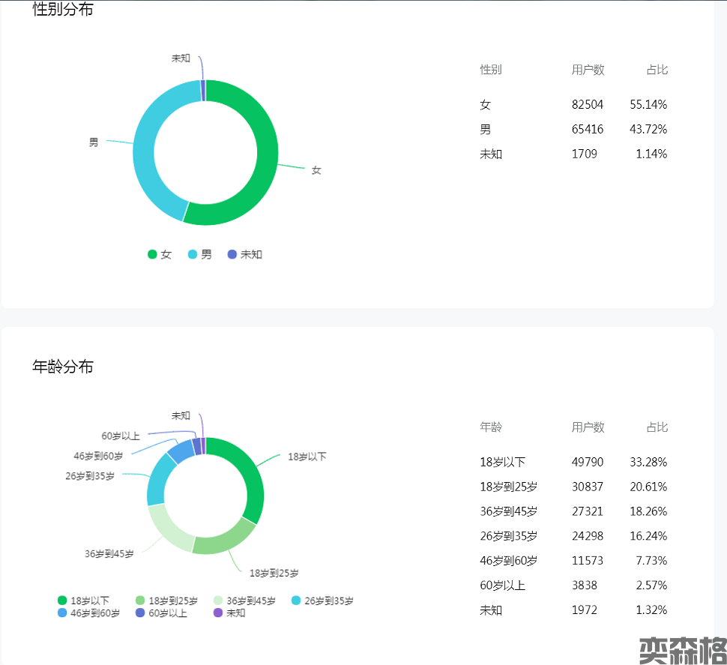Toggle 36岁到45岁 legend entry
The width and height of the screenshot is (727, 665).
coord(244,601)
